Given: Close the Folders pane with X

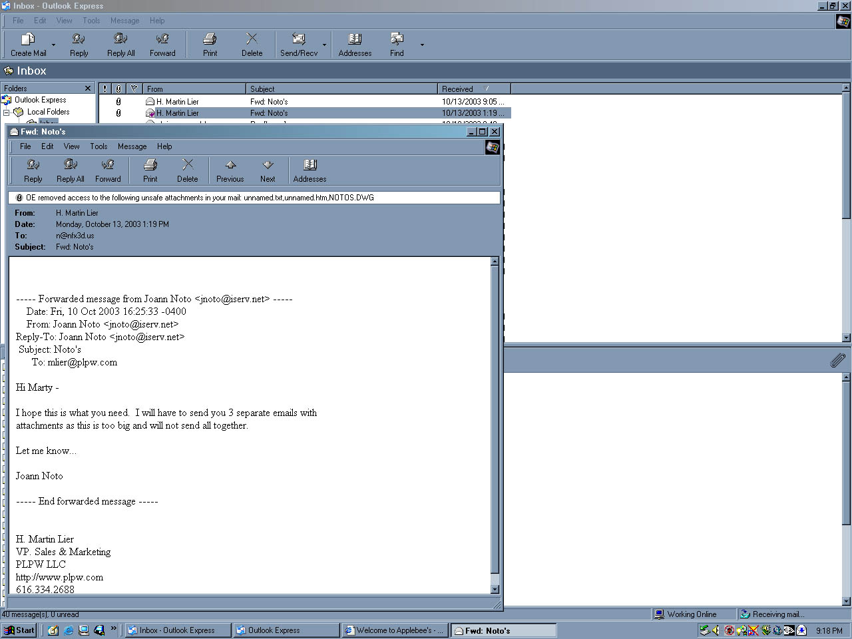Looking at the screenshot, I should [x=88, y=89].
